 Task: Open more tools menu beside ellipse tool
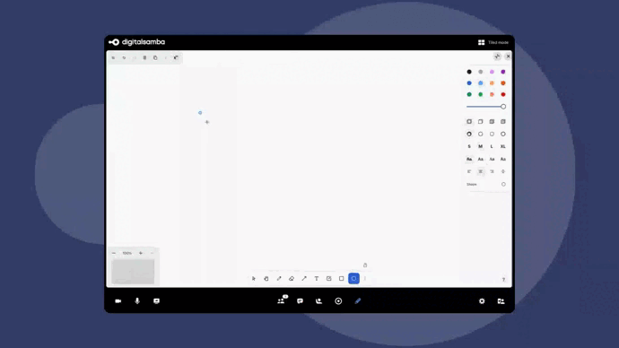365,279
